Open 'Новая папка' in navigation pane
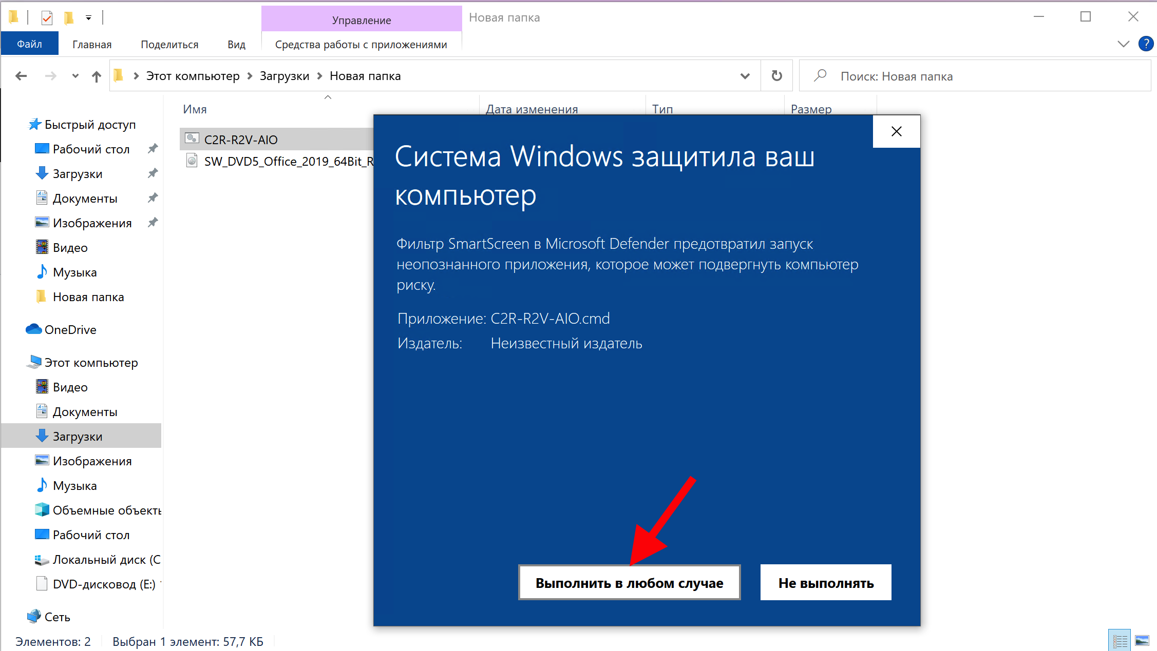The image size is (1157, 651). click(x=88, y=297)
